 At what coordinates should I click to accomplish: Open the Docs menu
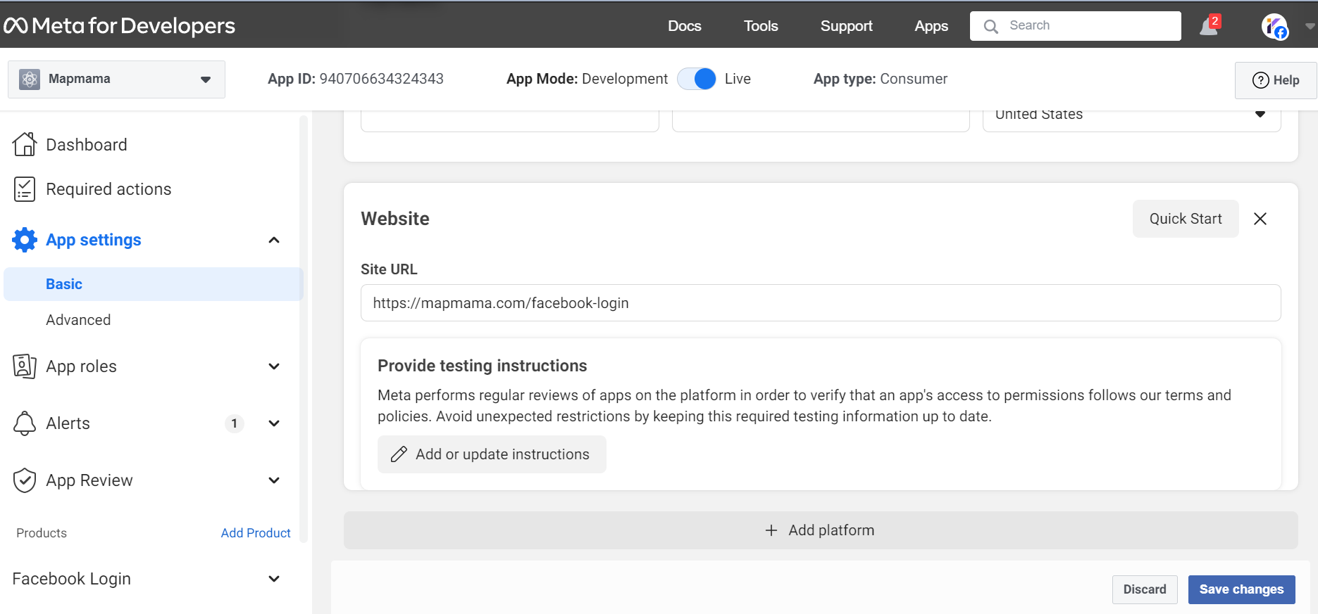(685, 26)
